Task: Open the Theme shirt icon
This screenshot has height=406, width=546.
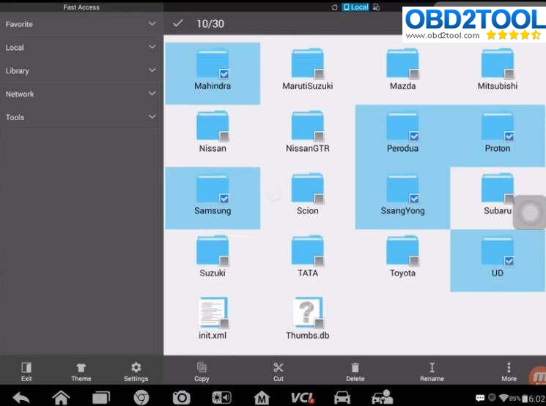Action: click(81, 368)
